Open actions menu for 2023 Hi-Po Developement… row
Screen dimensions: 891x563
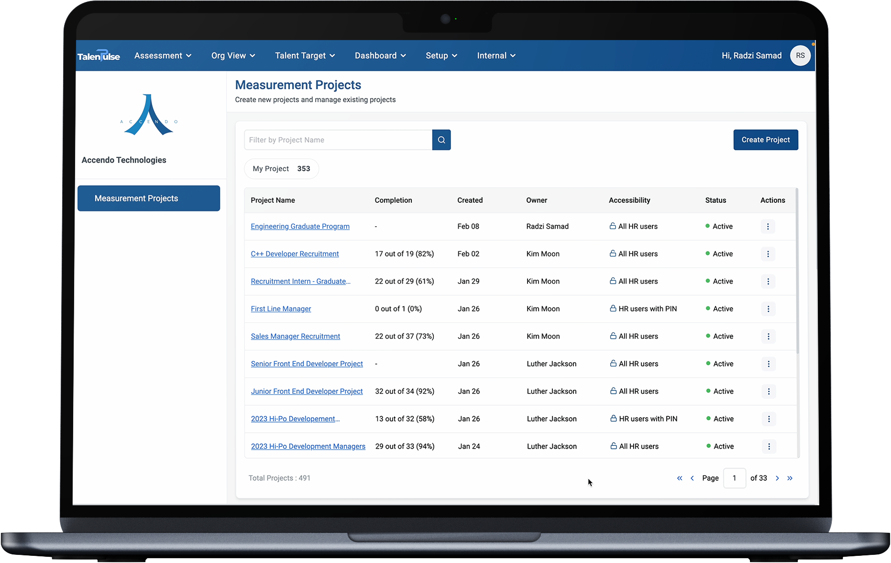[769, 419]
